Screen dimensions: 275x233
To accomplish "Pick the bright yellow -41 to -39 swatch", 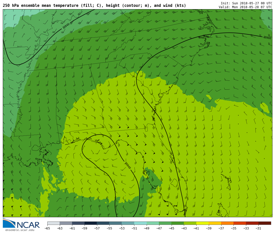I will [x=203, y=223].
